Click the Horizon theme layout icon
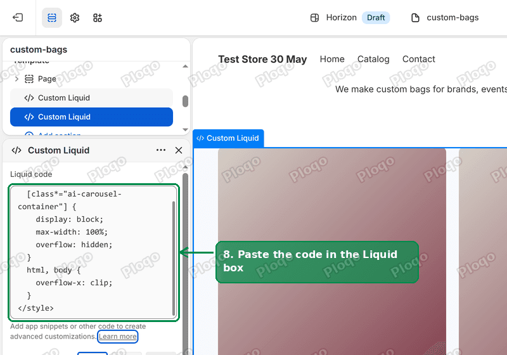 point(314,18)
